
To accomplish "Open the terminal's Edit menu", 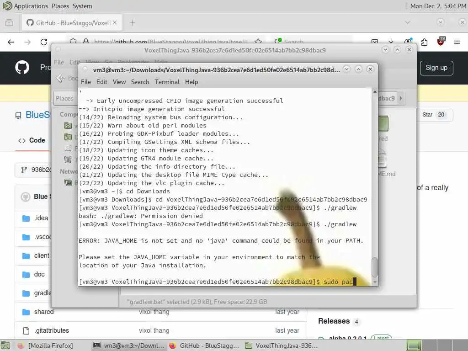I will pyautogui.click(x=101, y=82).
